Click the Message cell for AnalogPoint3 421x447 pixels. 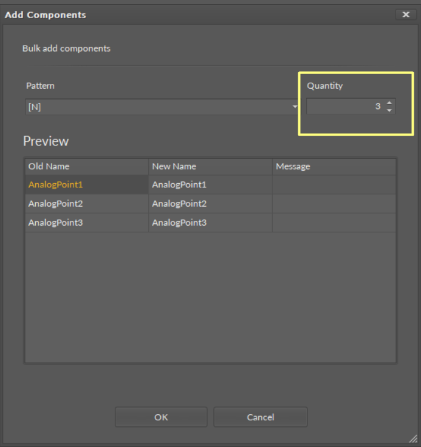[334, 223]
